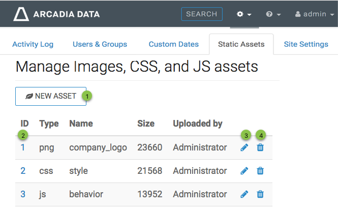Delete the company_logo asset with trash icon
Image resolution: width=338 pixels, height=212 pixels.
[260, 147]
